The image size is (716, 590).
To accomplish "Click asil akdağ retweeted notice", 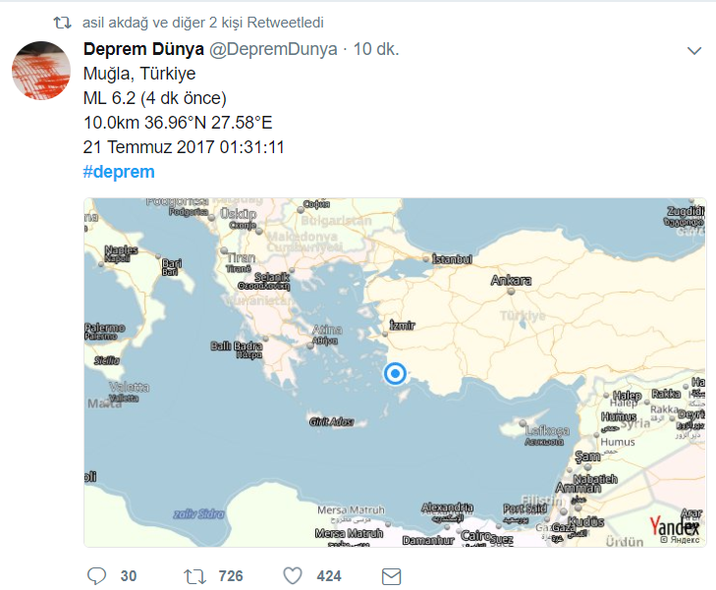I will point(202,23).
